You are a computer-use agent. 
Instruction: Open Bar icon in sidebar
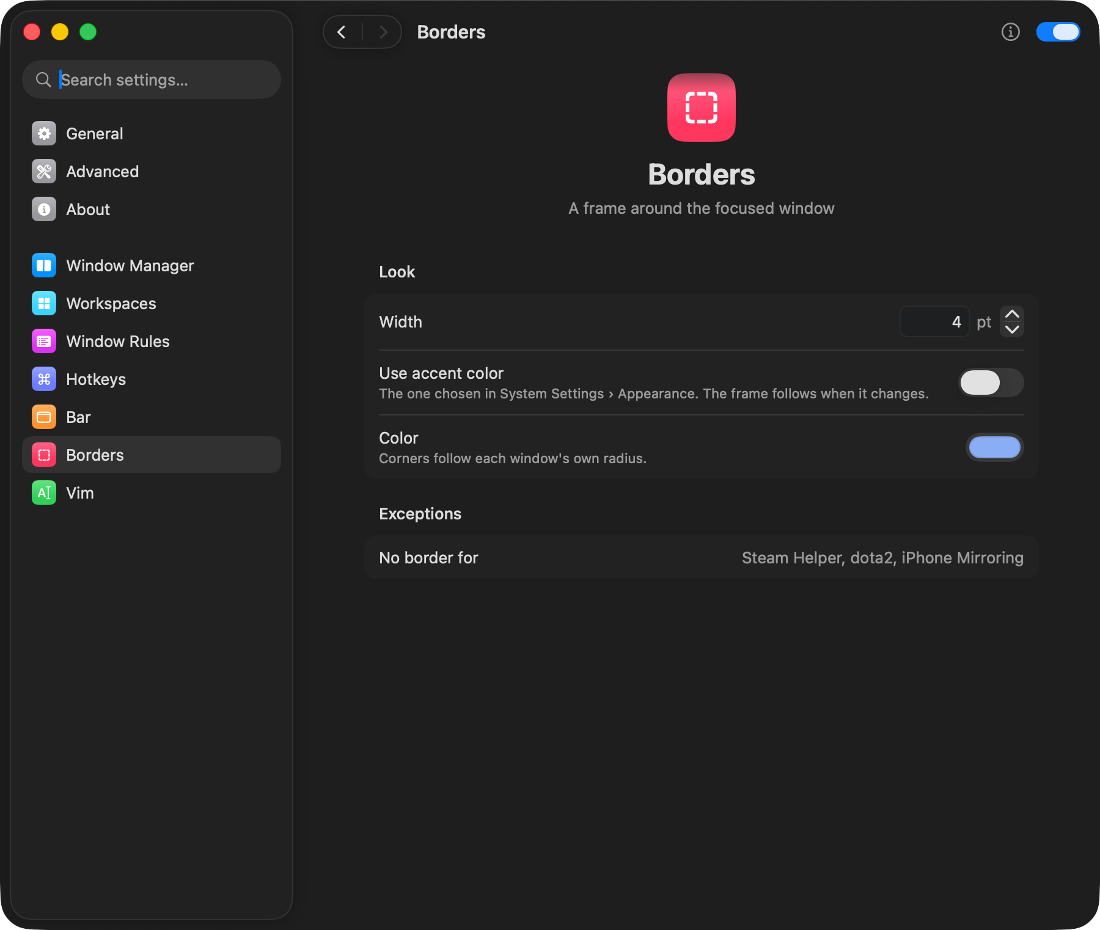(44, 417)
